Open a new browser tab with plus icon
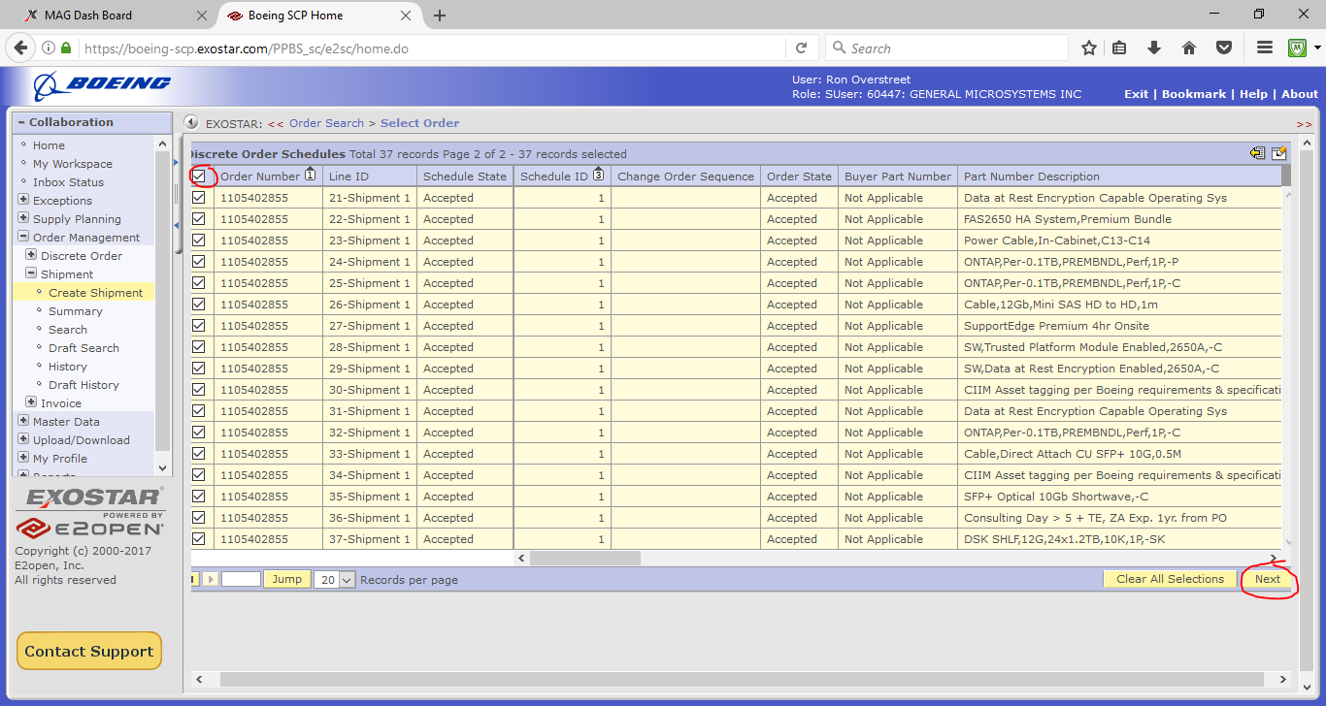This screenshot has height=706, width=1326. point(440,16)
